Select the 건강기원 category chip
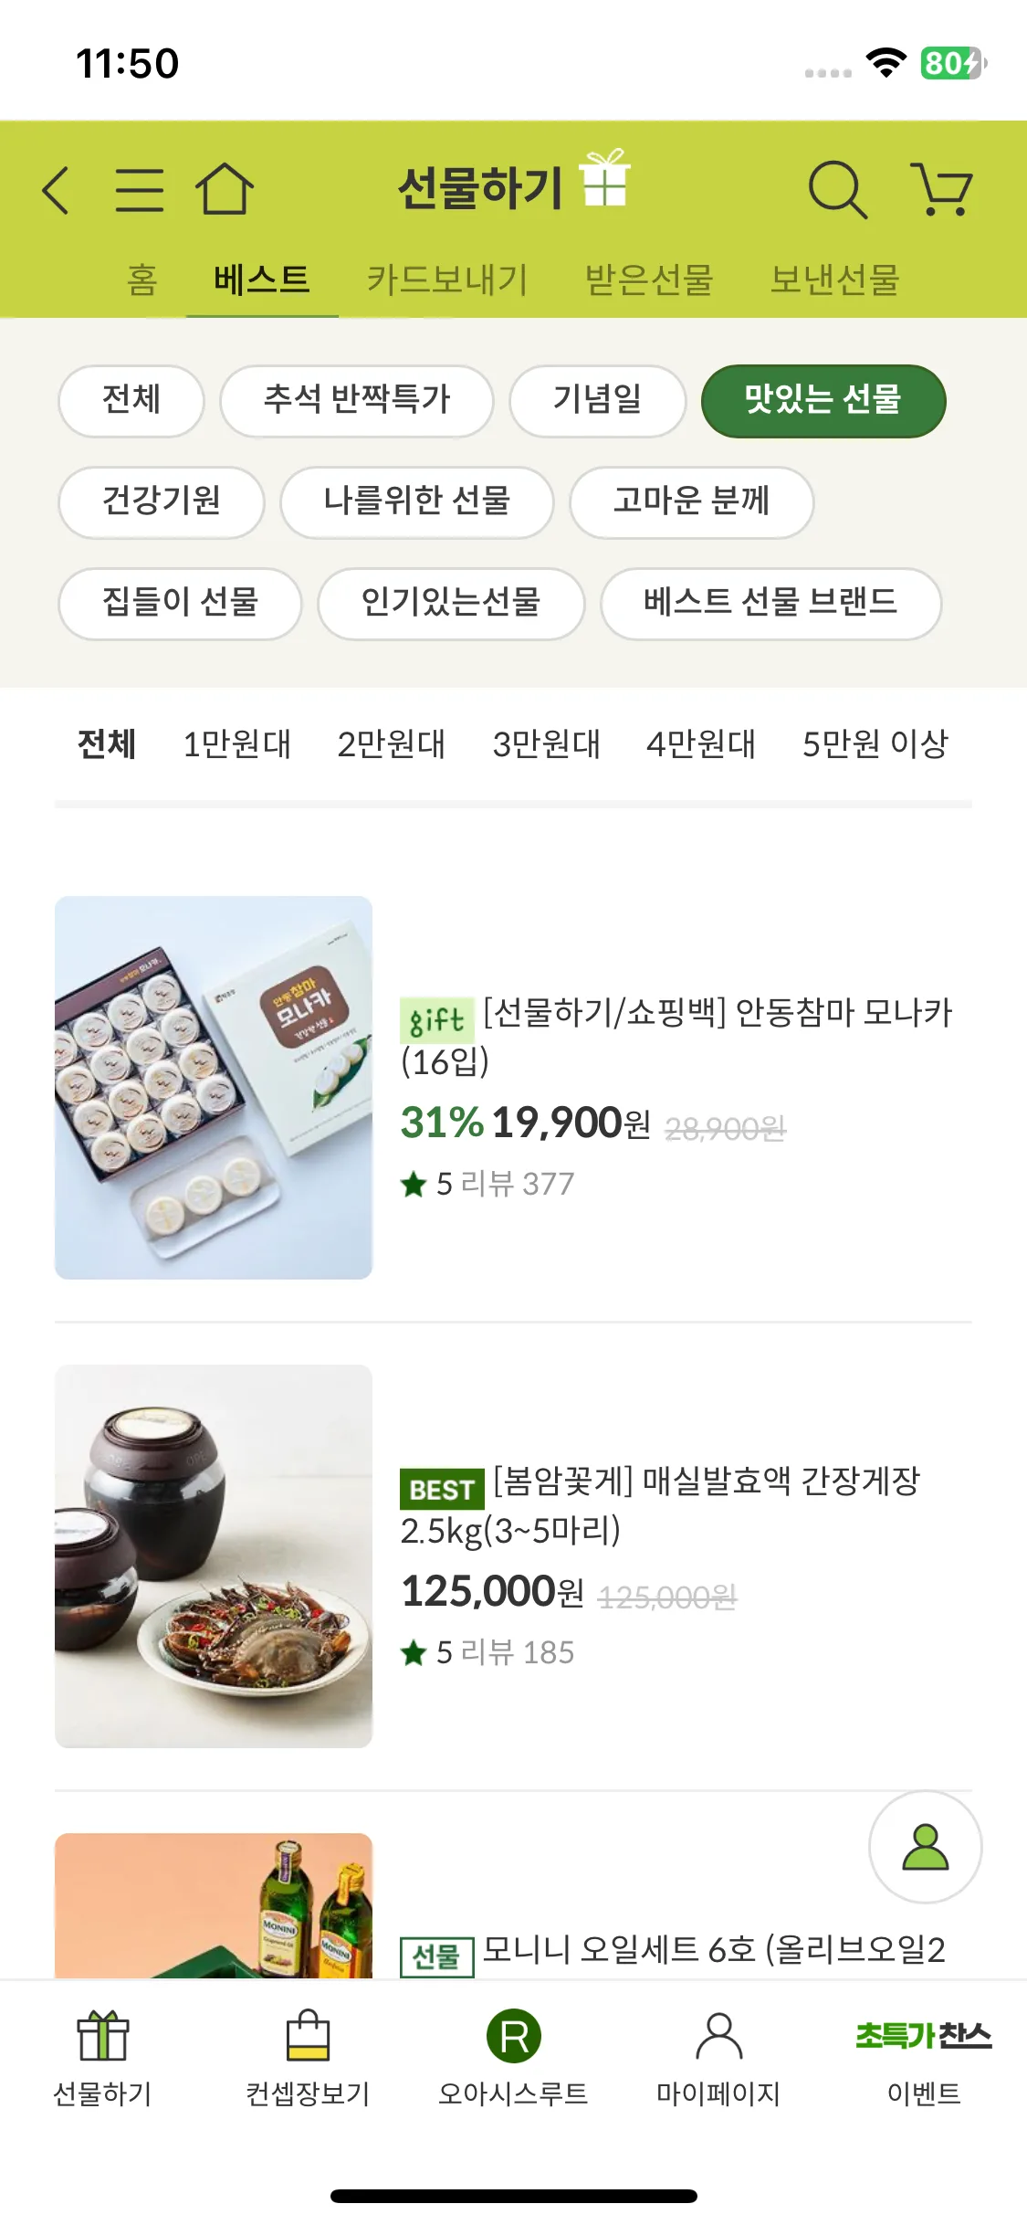Screen dimensions: 1027x2225 click(x=162, y=502)
